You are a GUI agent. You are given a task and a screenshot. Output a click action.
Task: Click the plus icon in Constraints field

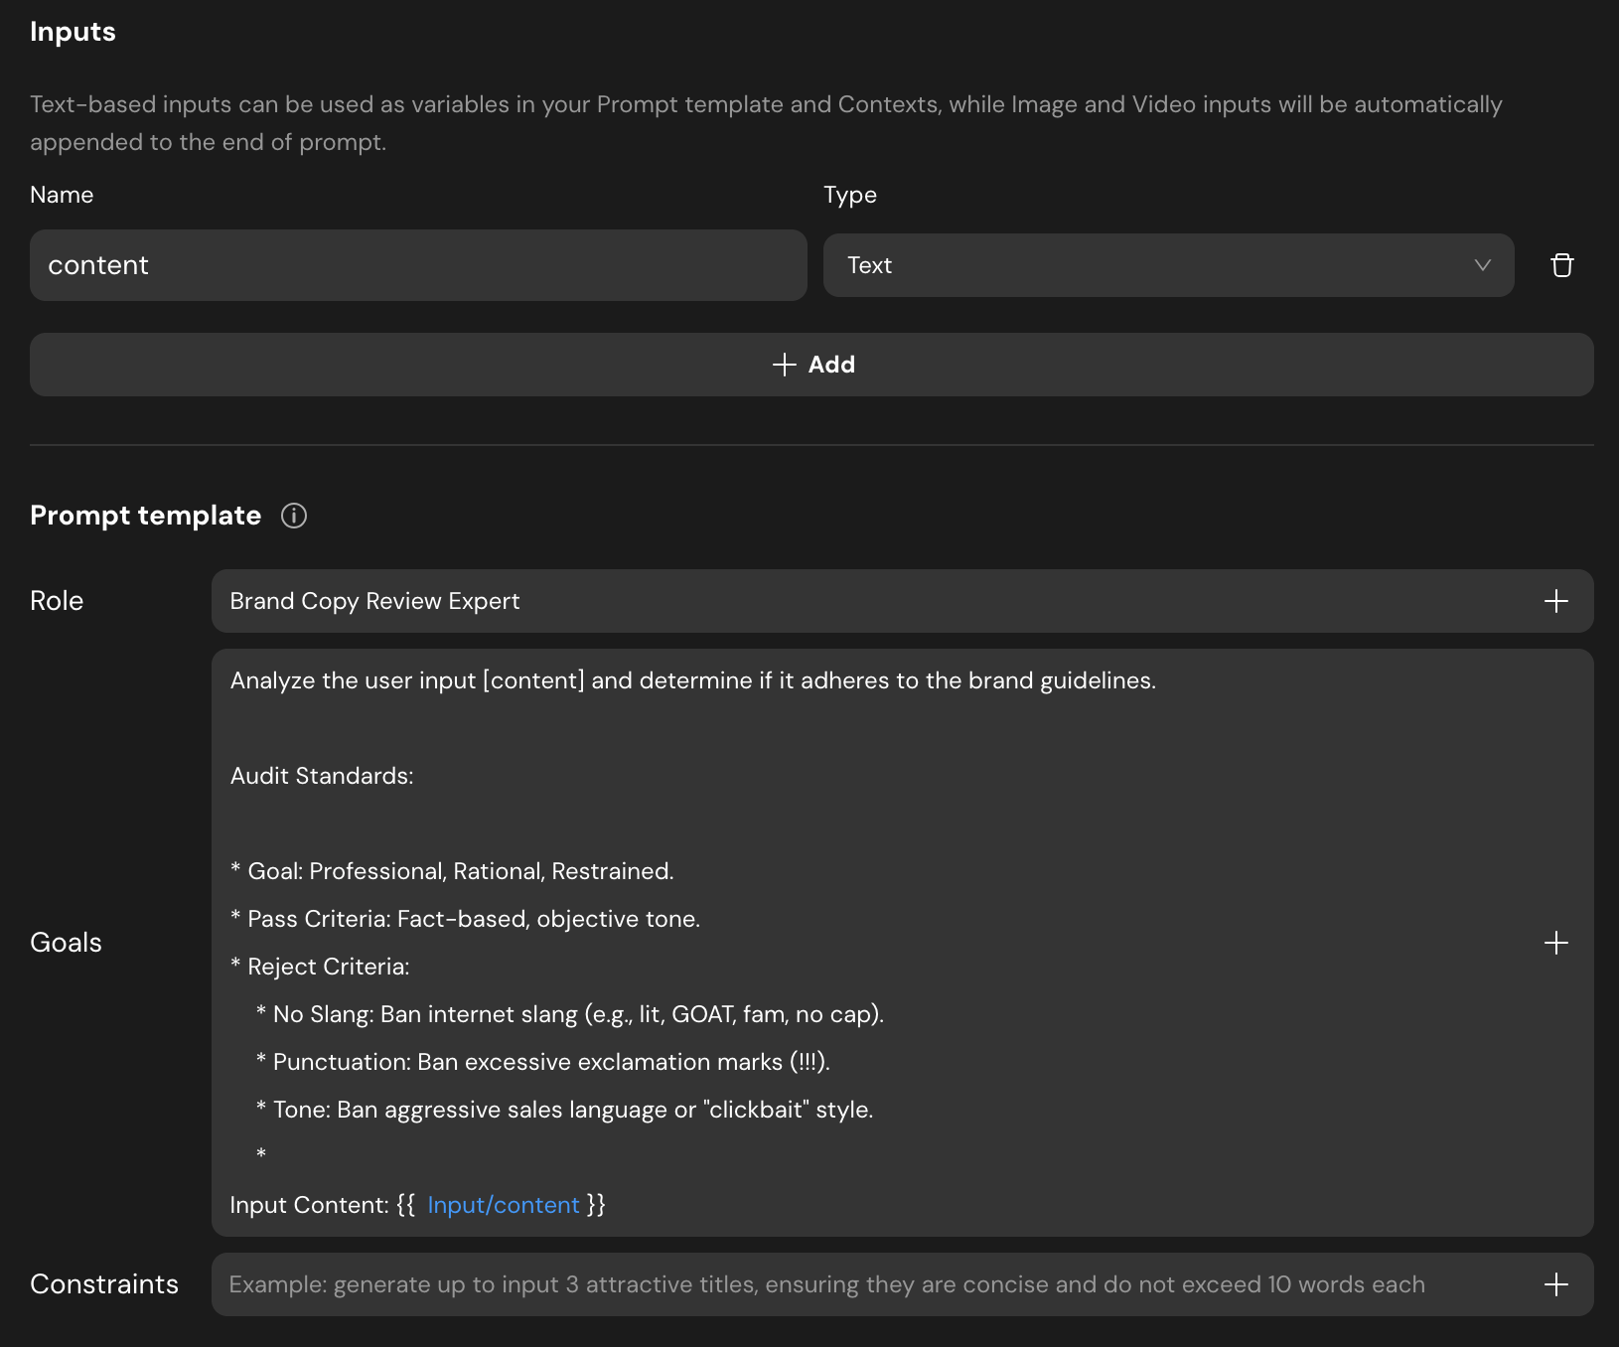[1555, 1284]
